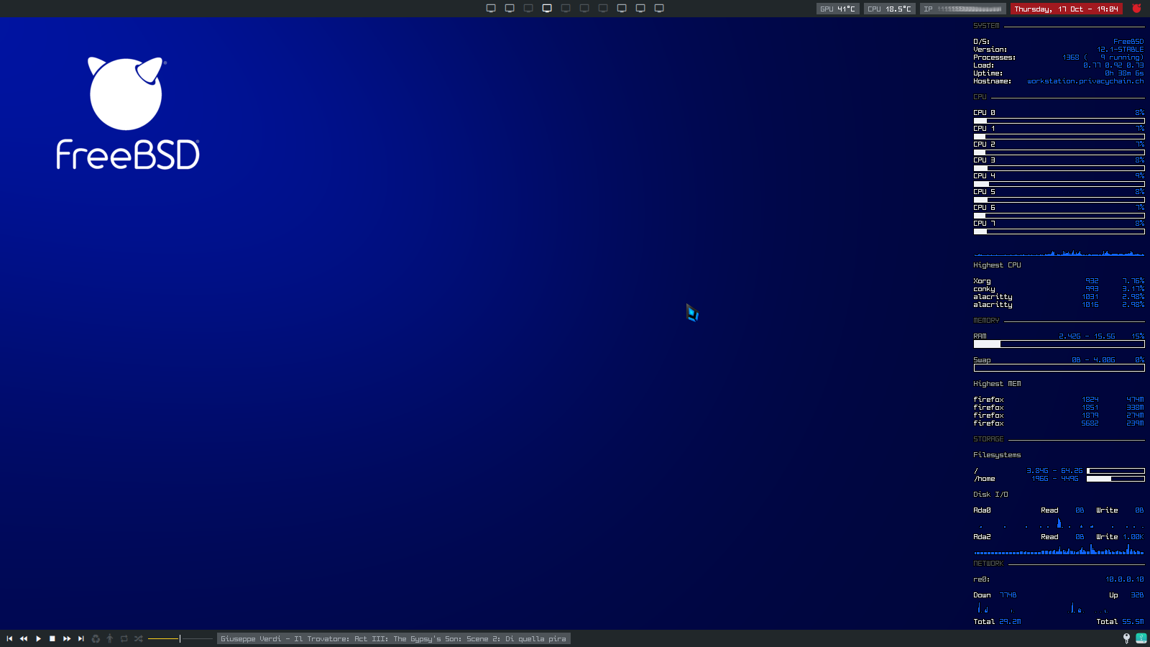Stop the music playback
The height and width of the screenshot is (647, 1150).
coord(52,638)
